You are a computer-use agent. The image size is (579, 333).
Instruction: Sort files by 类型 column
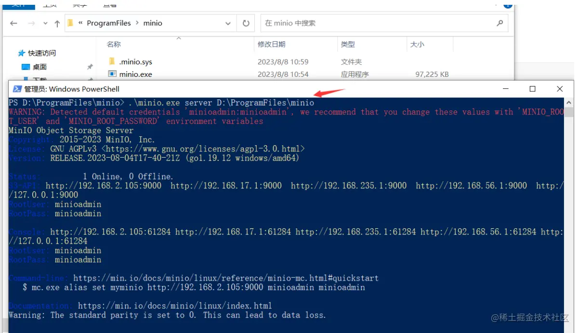click(x=348, y=44)
